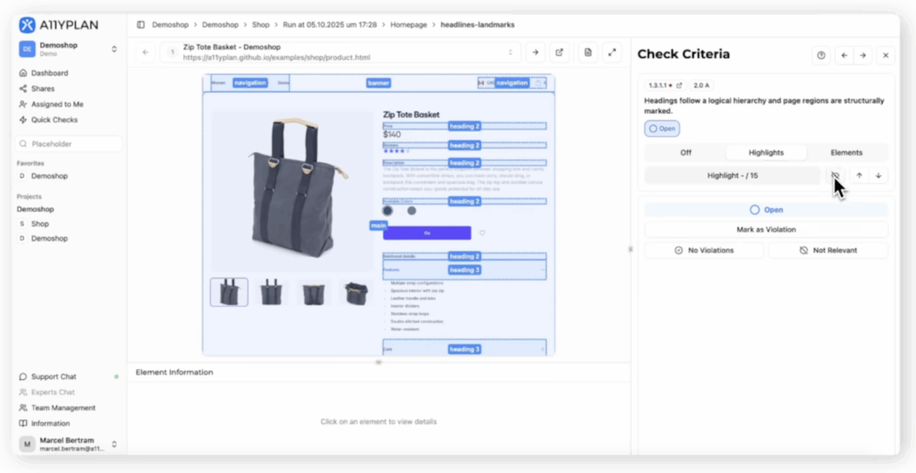This screenshot has width=916, height=473.
Task: Click the purple add-to-cart button in preview
Action: tap(427, 233)
